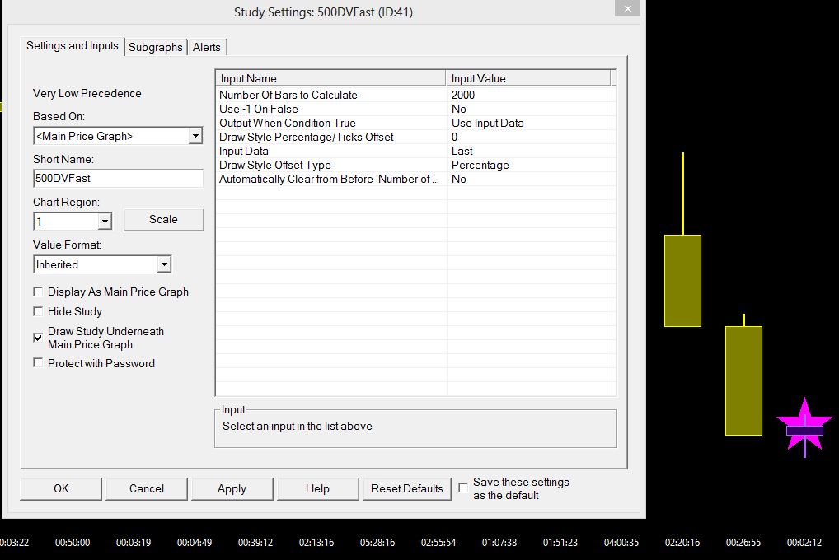839x560 pixels.
Task: Click the Short Name text field
Action: coord(118,178)
